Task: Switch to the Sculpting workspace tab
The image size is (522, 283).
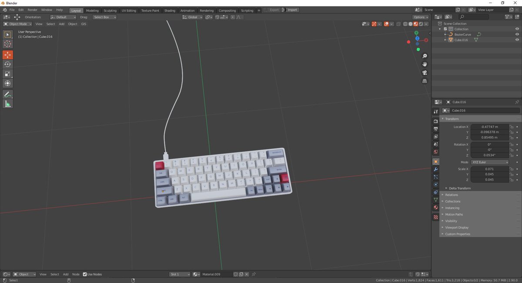Action: click(x=110, y=10)
